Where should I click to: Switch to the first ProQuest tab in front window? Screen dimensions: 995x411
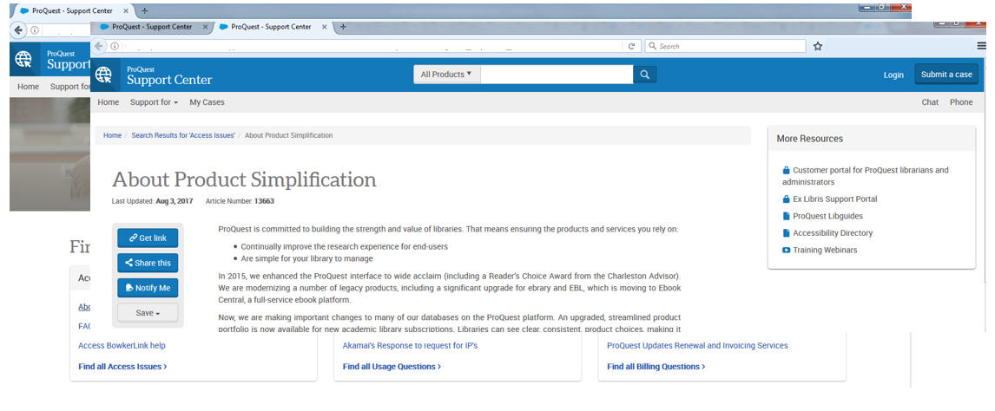[151, 27]
